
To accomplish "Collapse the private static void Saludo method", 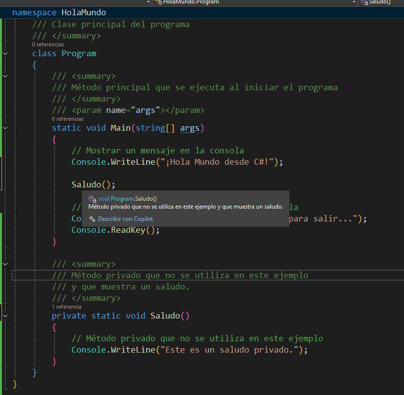I will (5, 316).
